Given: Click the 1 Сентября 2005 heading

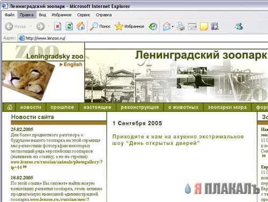Looking at the screenshot, I should point(137,123).
